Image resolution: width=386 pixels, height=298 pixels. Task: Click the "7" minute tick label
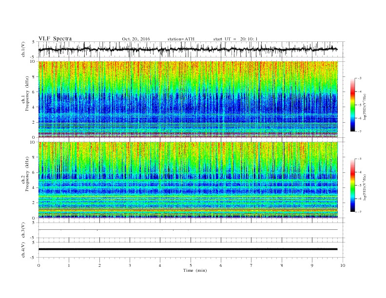coord(251,265)
